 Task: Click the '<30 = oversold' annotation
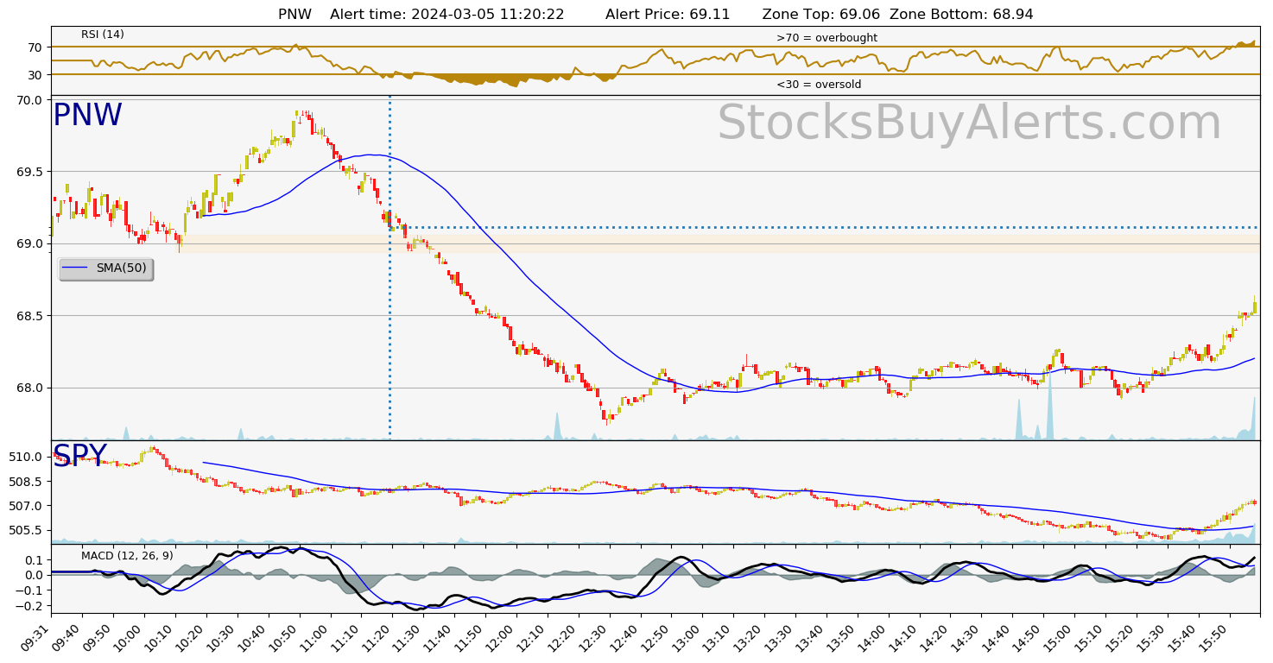point(819,85)
